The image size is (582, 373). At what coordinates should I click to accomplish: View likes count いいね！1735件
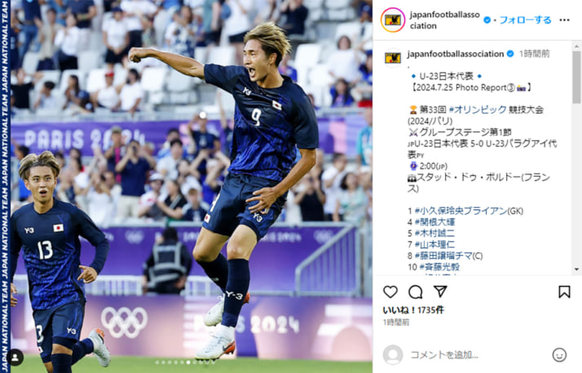pos(413,310)
